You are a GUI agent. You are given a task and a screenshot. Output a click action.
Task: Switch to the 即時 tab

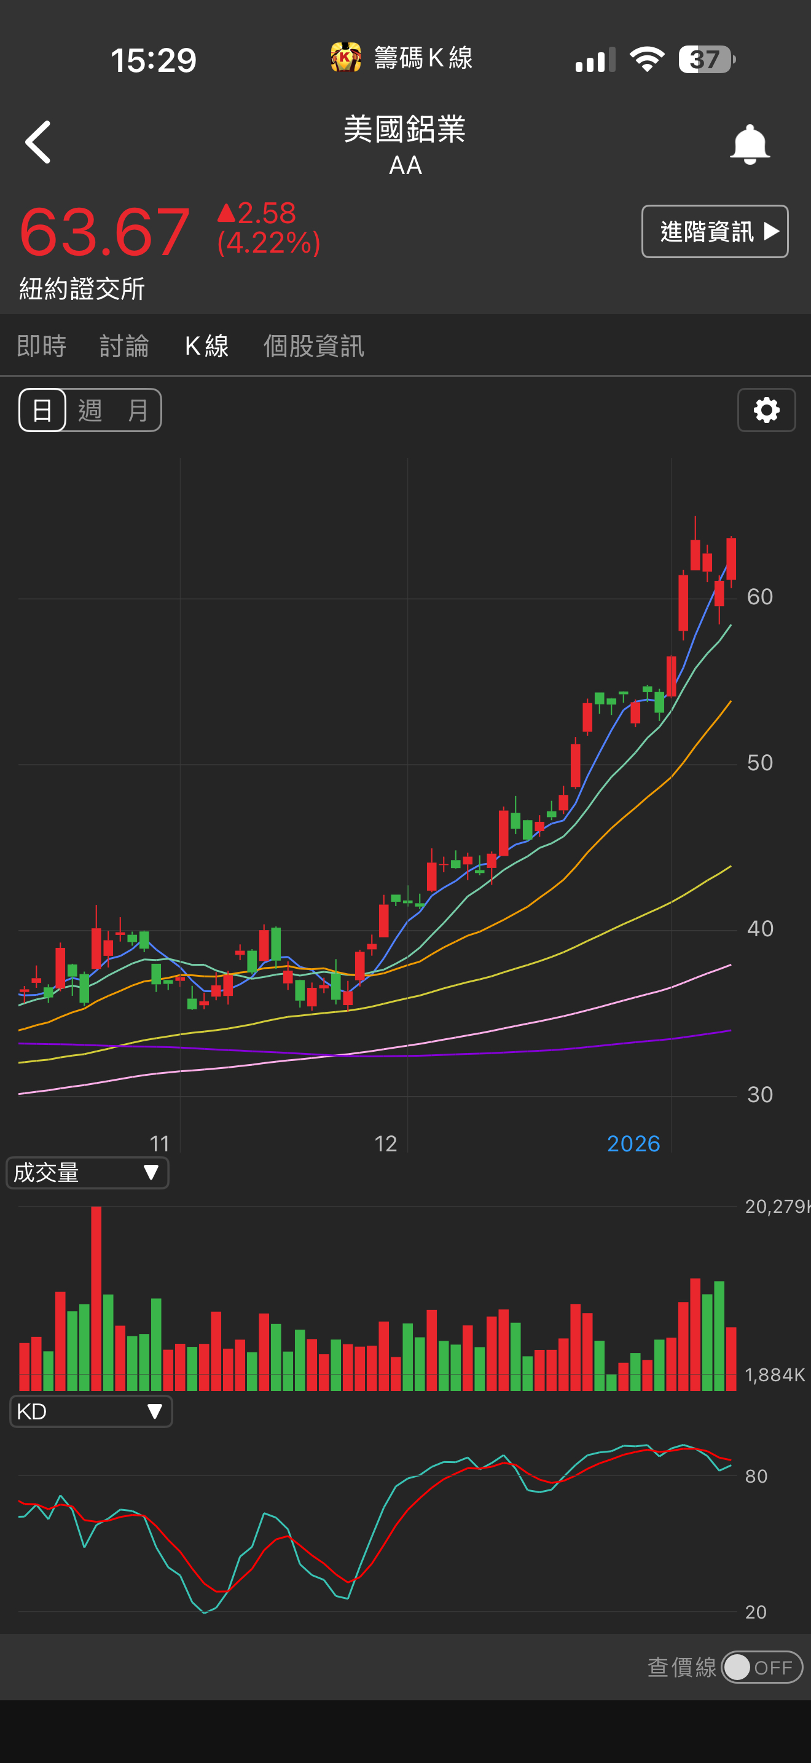click(42, 345)
